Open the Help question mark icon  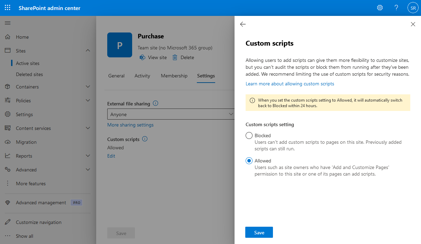click(x=396, y=8)
